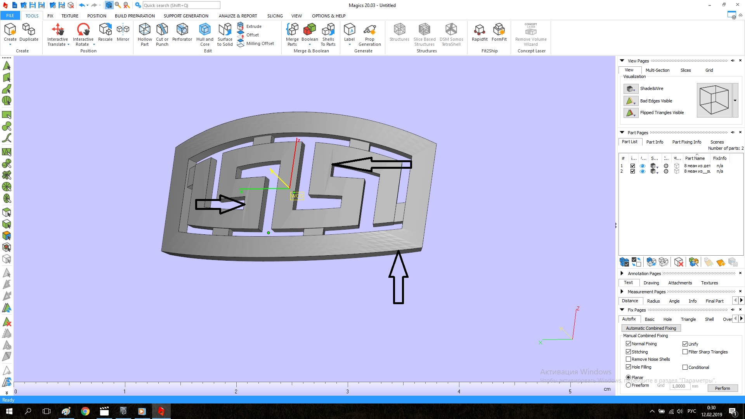
Task: Click the Milling Offset tool
Action: point(256,43)
